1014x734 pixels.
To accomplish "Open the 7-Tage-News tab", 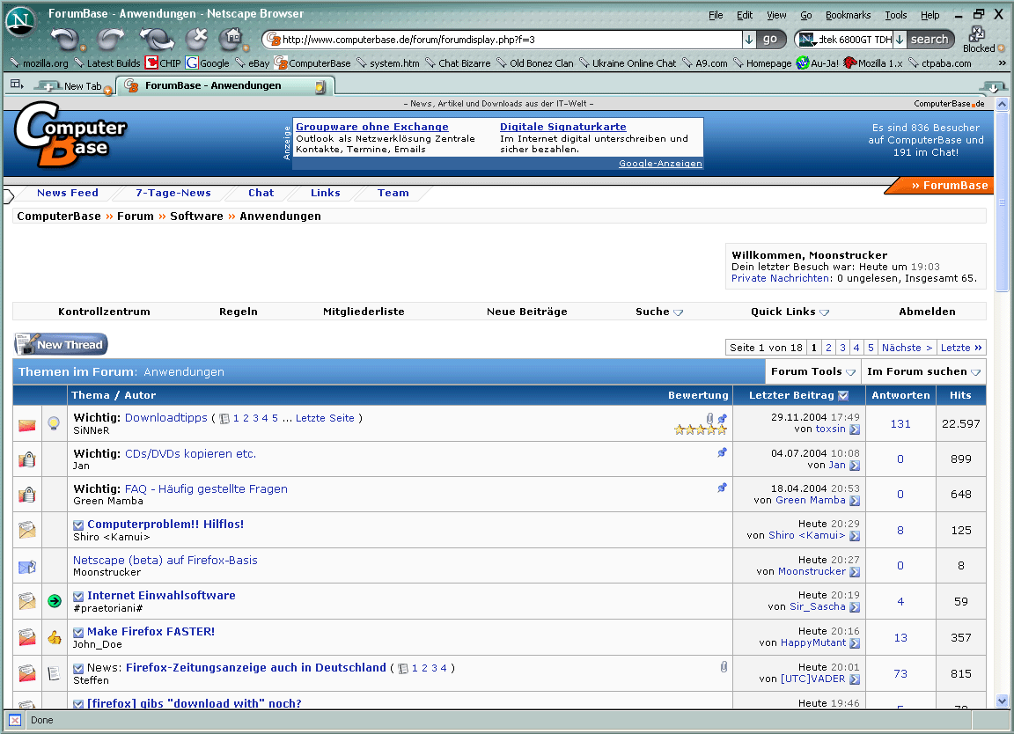I will coord(173,193).
